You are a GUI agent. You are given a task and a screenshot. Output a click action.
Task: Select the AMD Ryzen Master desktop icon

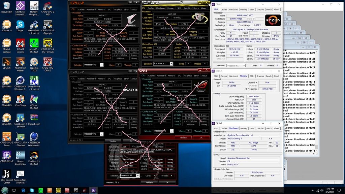coord(20,65)
